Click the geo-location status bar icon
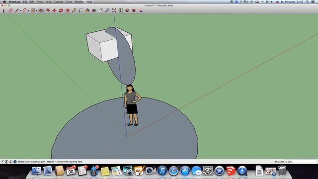 click(x=2, y=162)
